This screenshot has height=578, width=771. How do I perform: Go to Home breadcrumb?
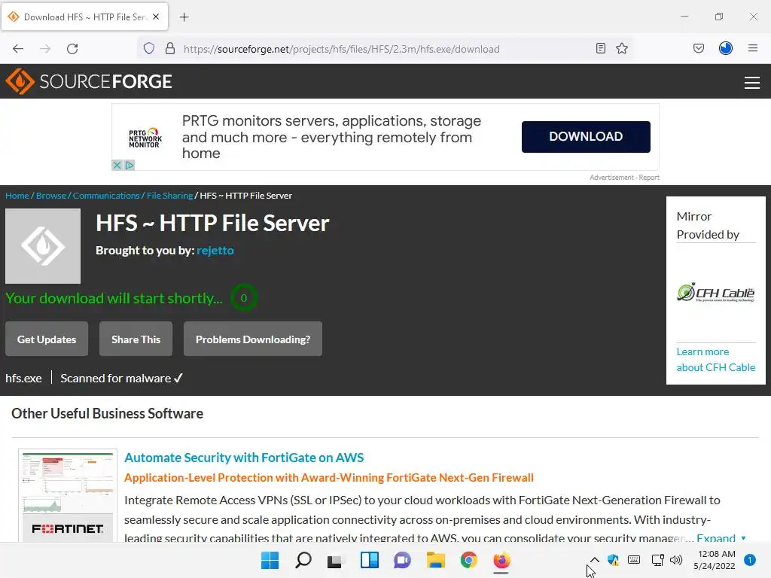coord(17,196)
